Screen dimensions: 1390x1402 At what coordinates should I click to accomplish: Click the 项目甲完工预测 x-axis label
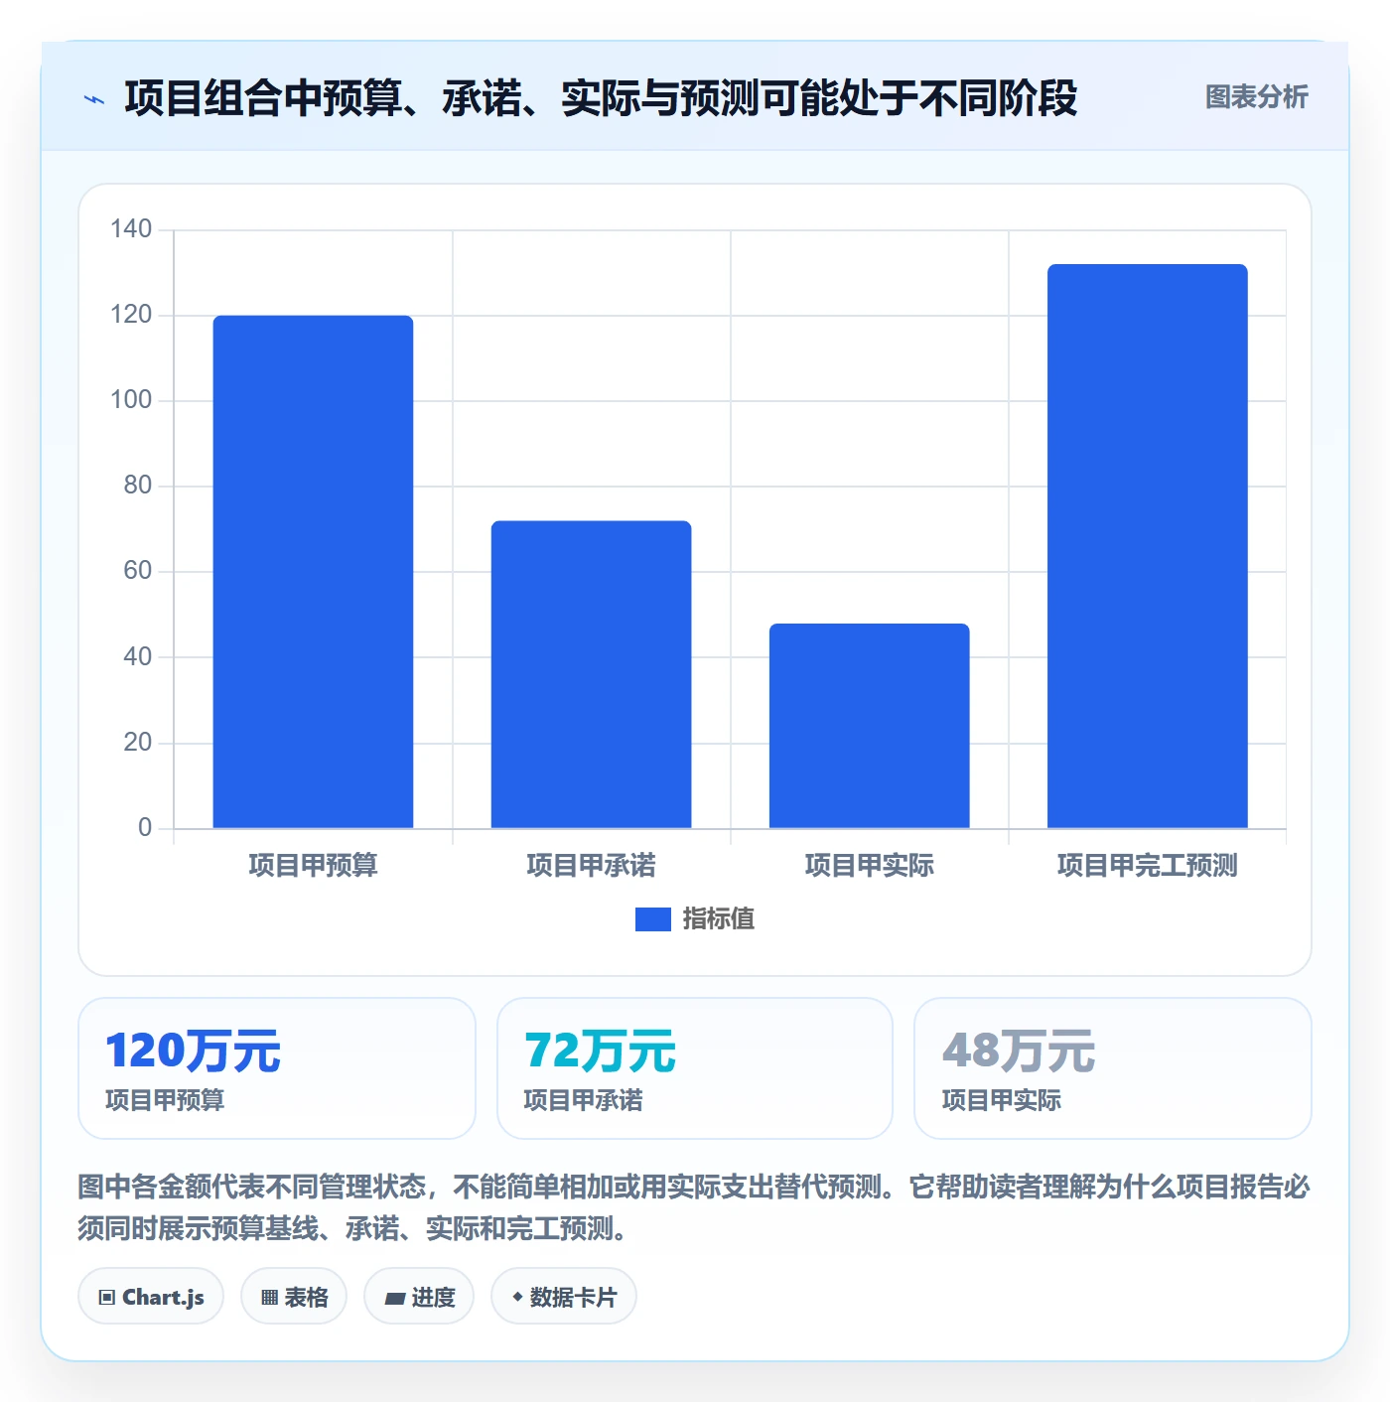[x=1147, y=866]
